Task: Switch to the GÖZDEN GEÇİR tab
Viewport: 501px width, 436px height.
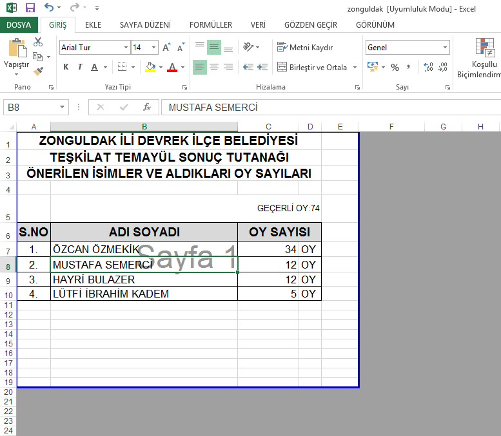Action: coord(311,25)
